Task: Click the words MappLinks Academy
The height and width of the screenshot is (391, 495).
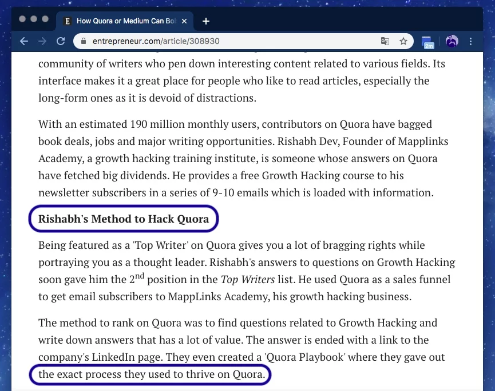Action: pyautogui.click(x=217, y=297)
